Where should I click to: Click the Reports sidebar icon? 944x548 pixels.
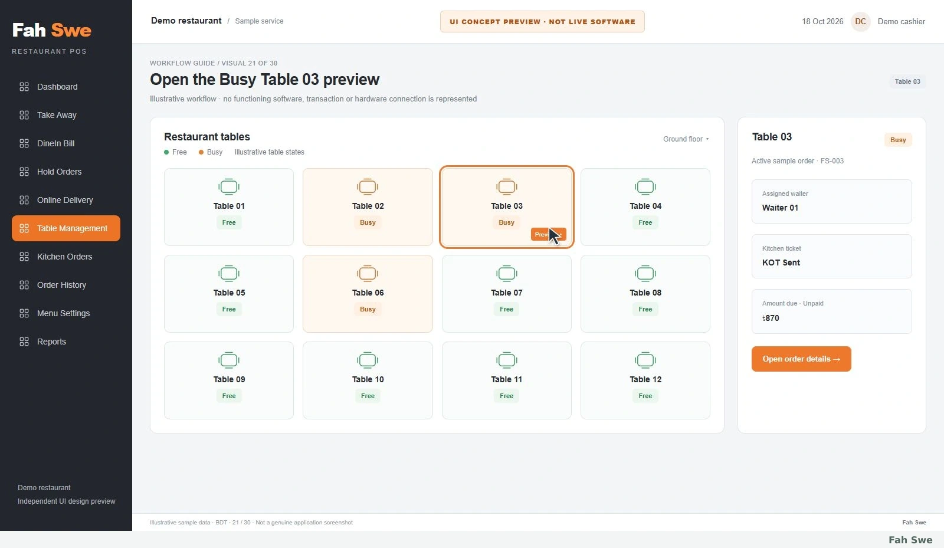point(24,342)
